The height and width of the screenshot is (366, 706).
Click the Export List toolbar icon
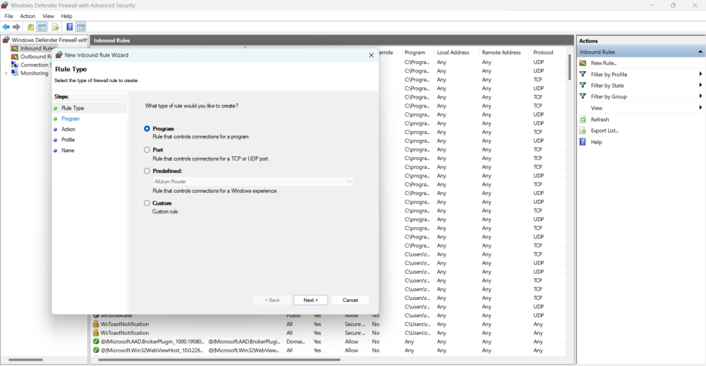[55, 27]
